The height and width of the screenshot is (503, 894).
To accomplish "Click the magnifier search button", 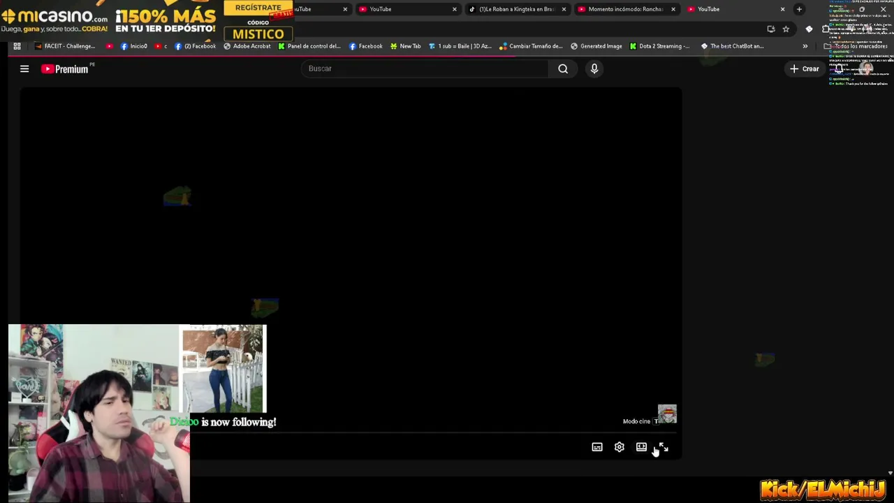I will [563, 68].
